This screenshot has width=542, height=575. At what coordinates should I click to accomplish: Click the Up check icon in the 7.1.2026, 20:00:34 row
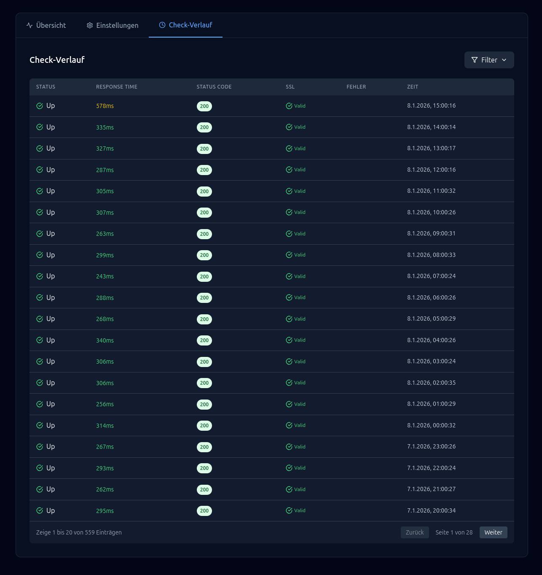pyautogui.click(x=40, y=510)
